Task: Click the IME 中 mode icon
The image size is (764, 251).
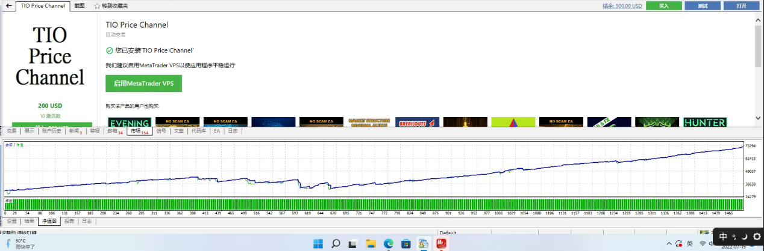Action: pyautogui.click(x=723, y=237)
